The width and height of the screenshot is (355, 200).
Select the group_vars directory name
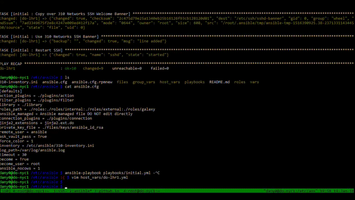tap(144, 82)
